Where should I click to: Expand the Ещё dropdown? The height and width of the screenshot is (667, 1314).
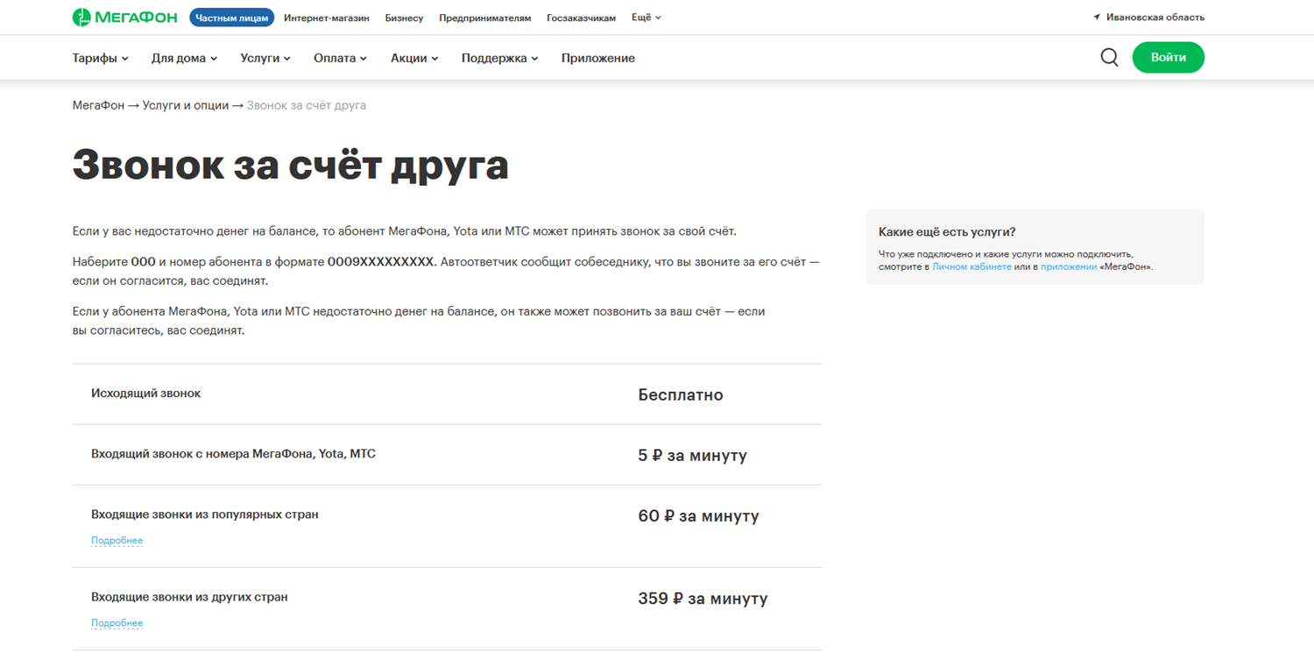click(646, 18)
